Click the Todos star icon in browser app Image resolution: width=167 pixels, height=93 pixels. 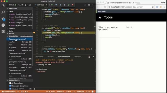100,17
